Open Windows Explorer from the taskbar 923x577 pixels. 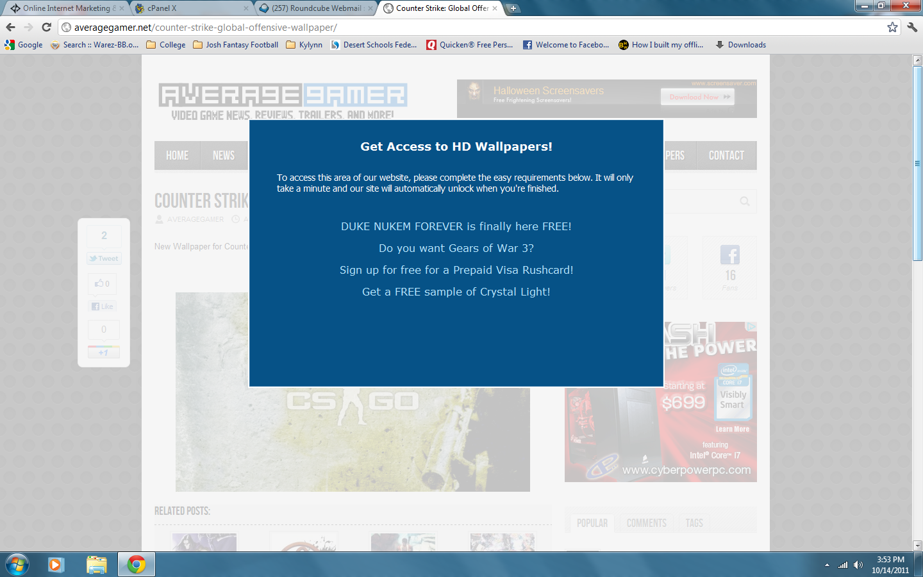(x=96, y=565)
